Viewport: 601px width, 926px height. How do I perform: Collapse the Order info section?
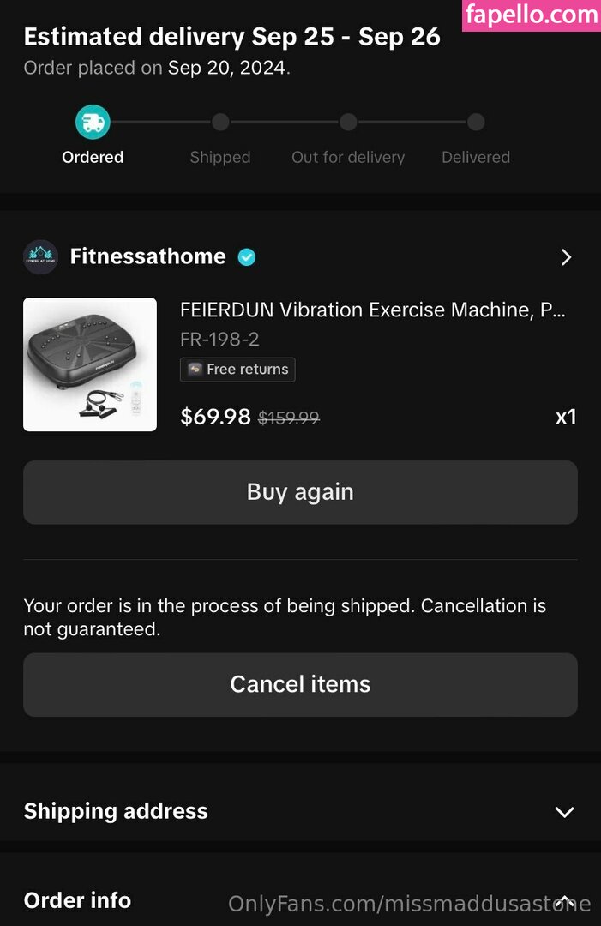coord(564,900)
